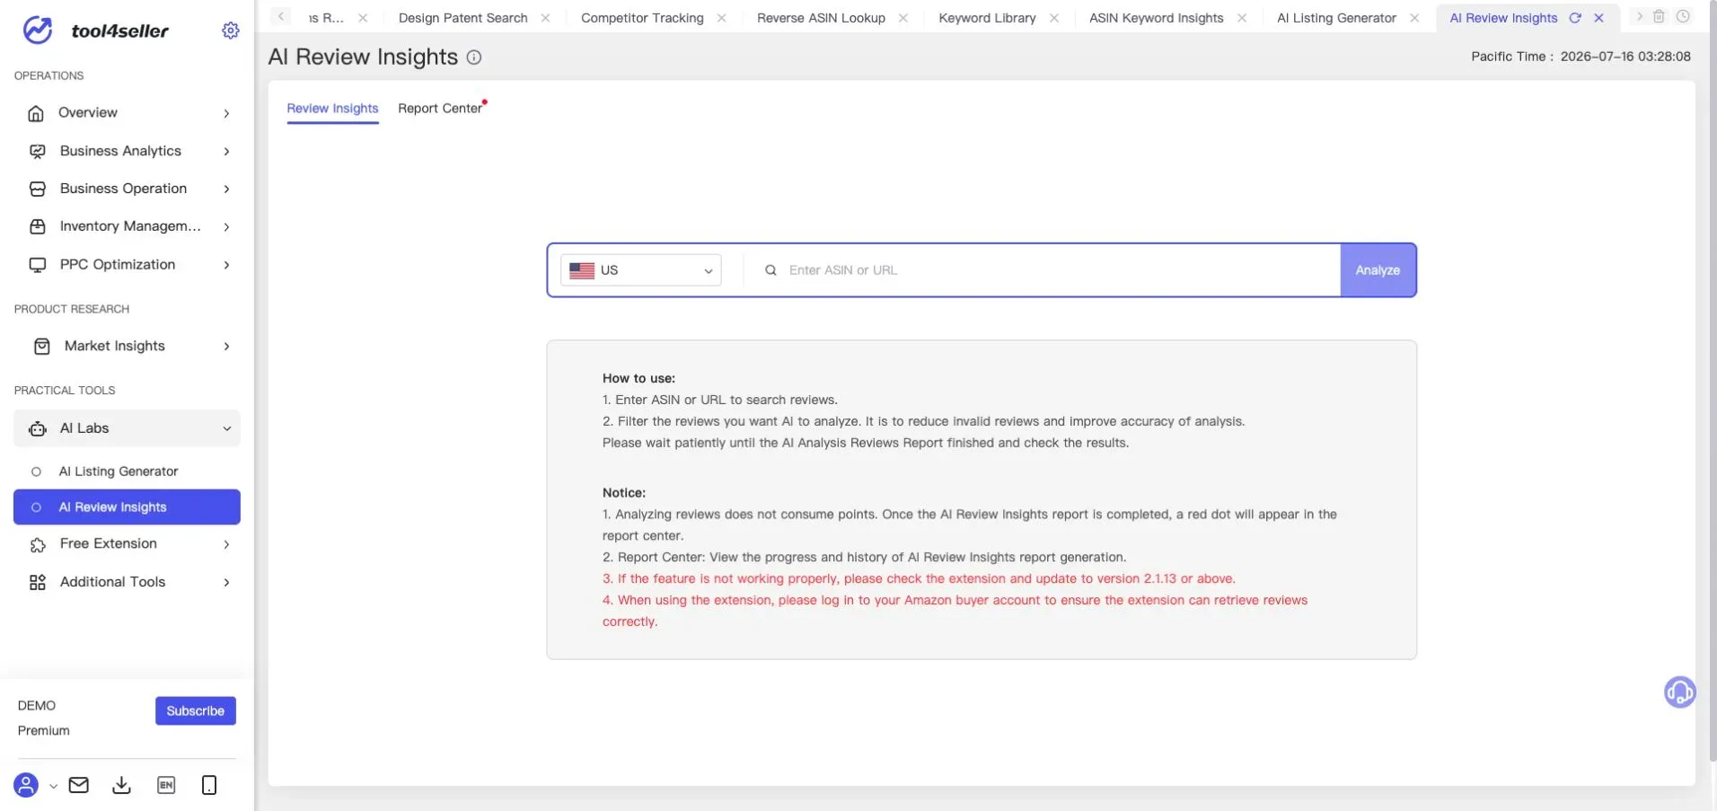Close the Reverse ASIN Lookup tab
The image size is (1717, 811).
[903, 18]
